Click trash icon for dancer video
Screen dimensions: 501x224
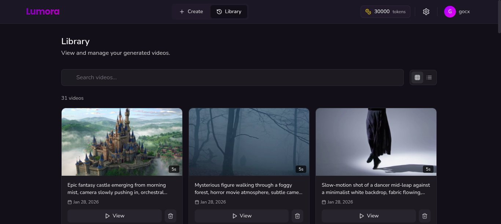click(x=425, y=216)
